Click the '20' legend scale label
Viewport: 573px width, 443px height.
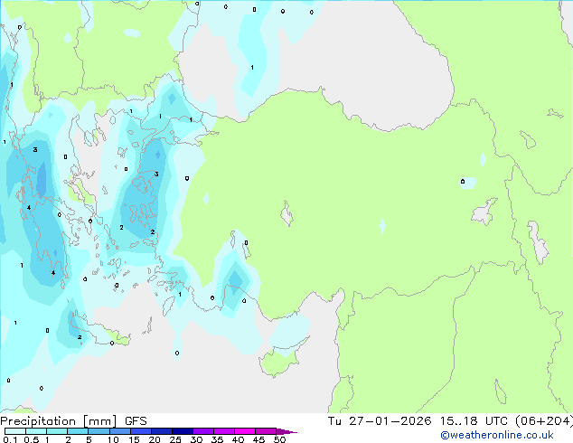click(x=155, y=439)
